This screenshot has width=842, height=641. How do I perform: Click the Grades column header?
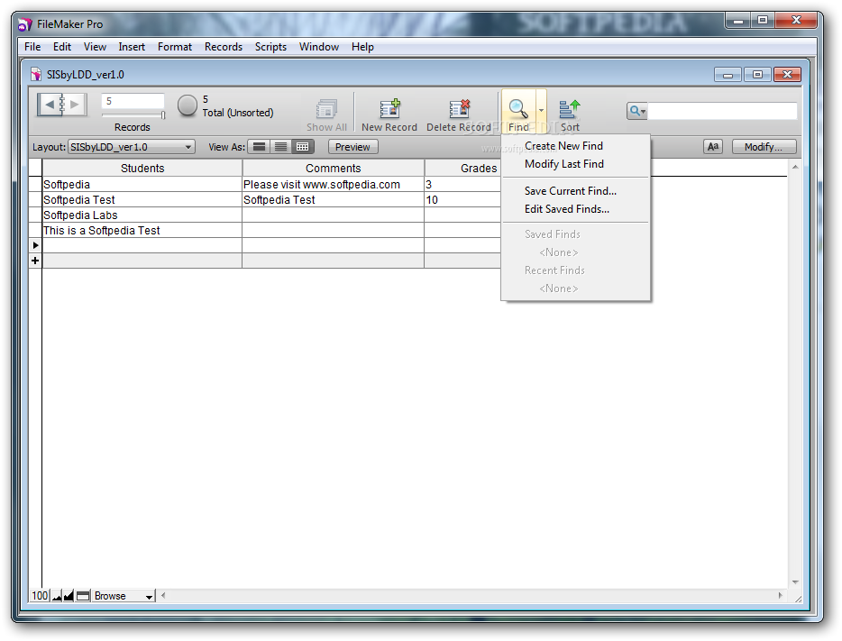coord(479,168)
